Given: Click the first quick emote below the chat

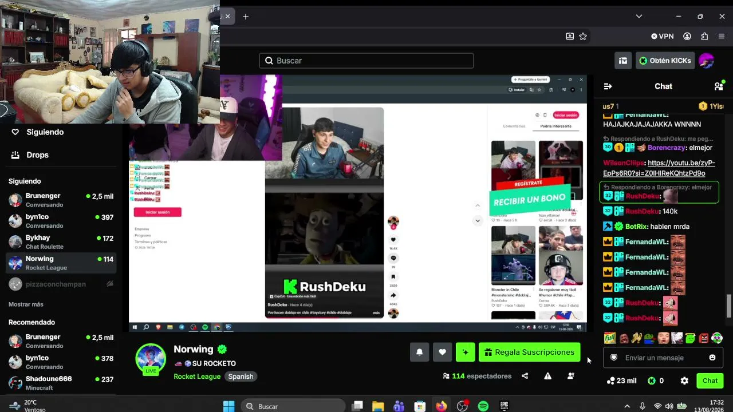Looking at the screenshot, I should coord(609,338).
